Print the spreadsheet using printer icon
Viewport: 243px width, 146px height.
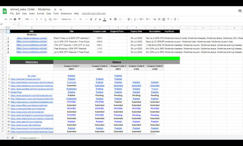click(15, 19)
